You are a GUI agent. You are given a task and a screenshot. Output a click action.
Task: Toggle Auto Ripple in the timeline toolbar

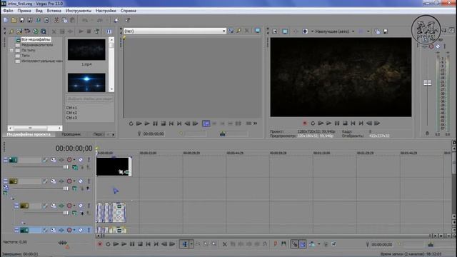click(x=311, y=244)
